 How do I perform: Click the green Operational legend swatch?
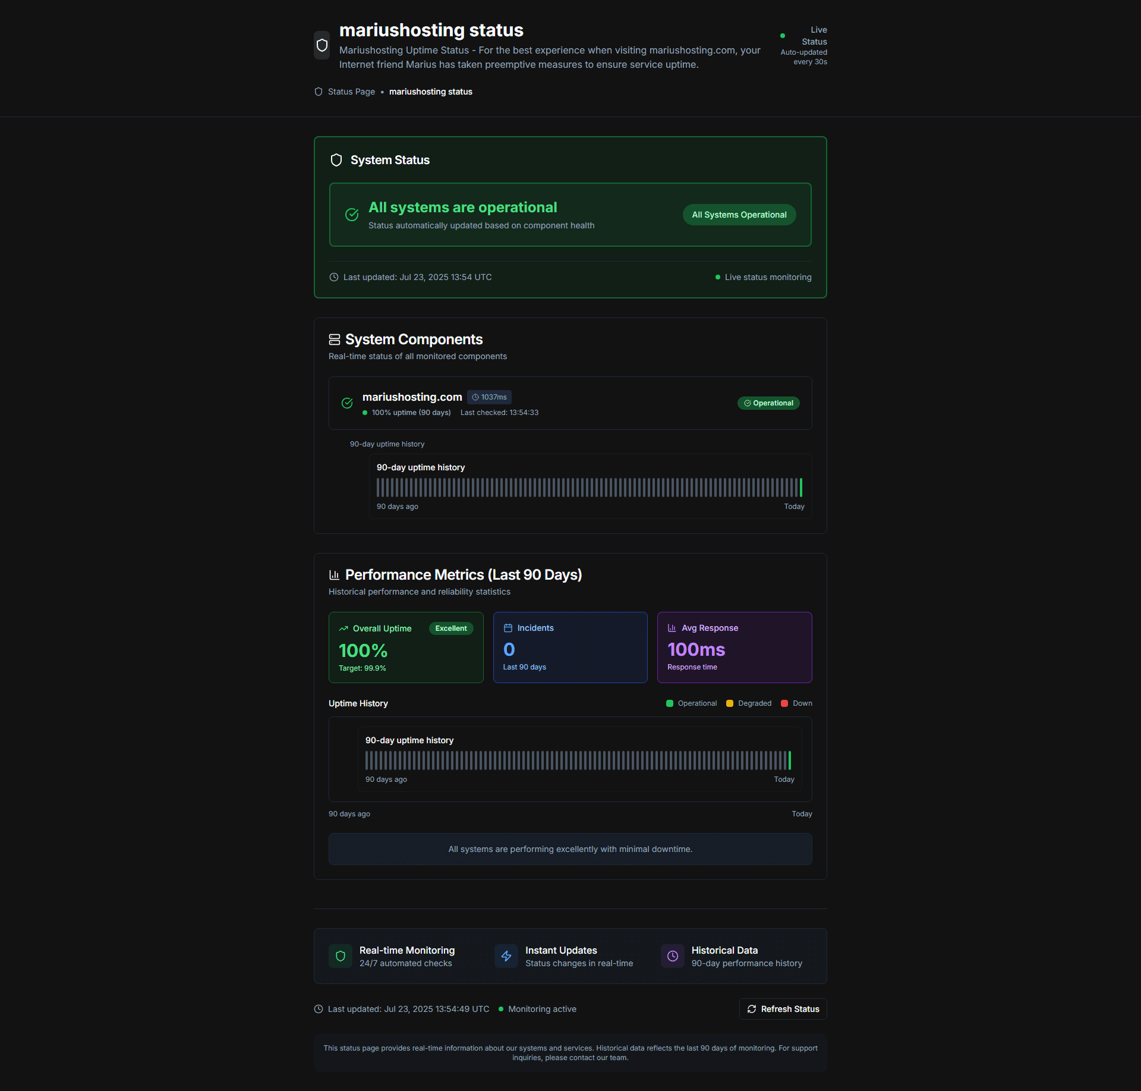click(670, 703)
